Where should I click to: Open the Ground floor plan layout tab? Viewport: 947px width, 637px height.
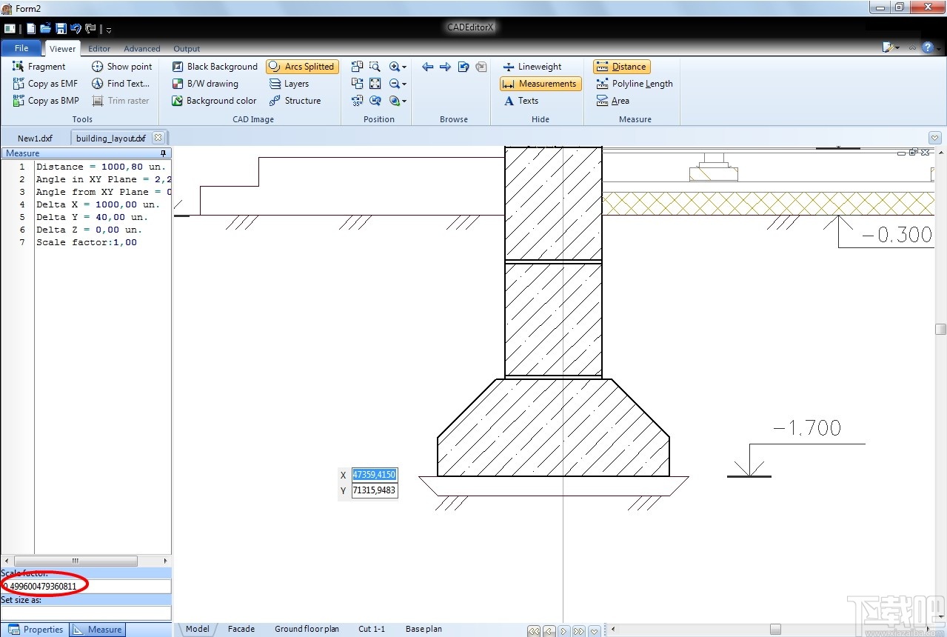(x=307, y=629)
